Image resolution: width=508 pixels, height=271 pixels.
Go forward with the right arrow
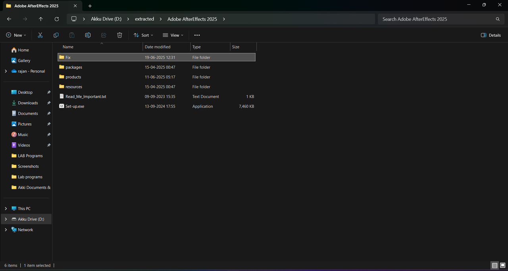point(25,19)
